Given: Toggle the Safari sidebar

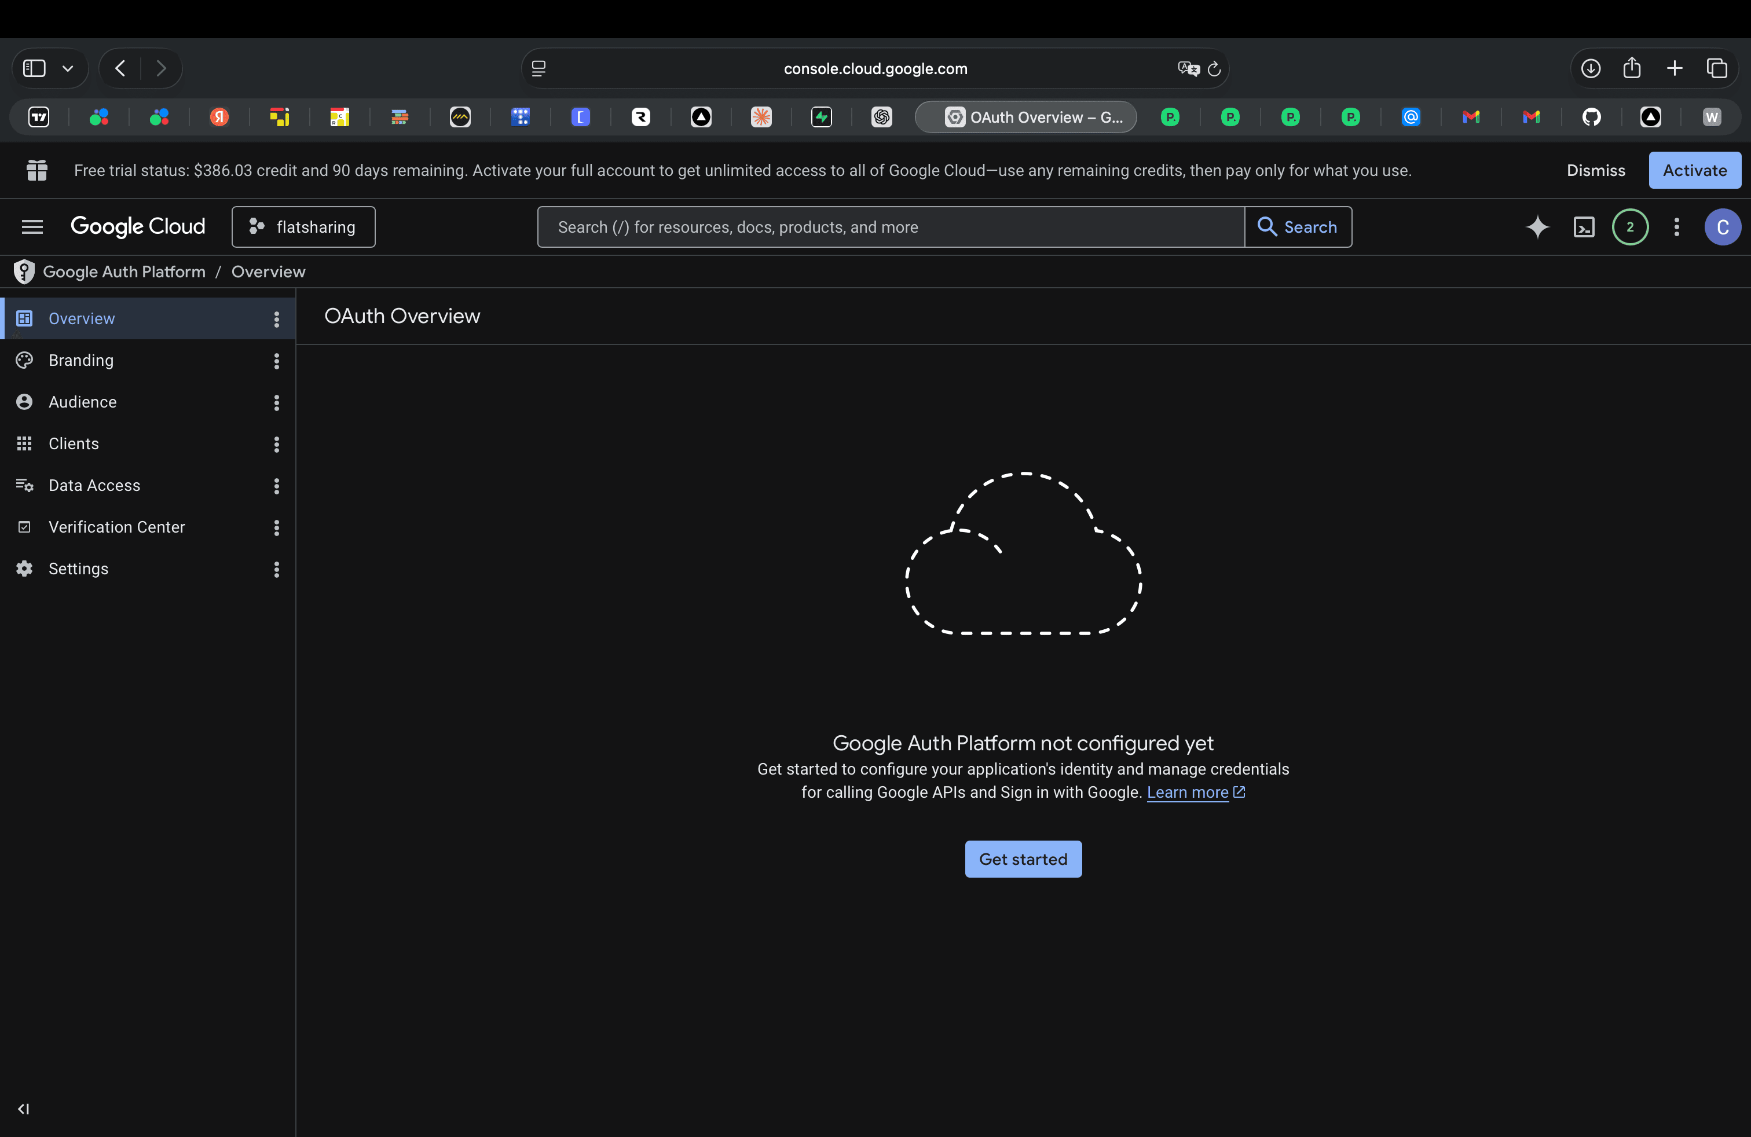Looking at the screenshot, I should tap(35, 69).
